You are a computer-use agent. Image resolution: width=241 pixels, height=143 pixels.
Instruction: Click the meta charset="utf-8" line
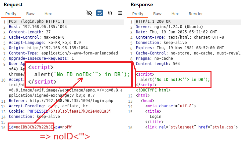pyautogui.click(x=171, y=106)
